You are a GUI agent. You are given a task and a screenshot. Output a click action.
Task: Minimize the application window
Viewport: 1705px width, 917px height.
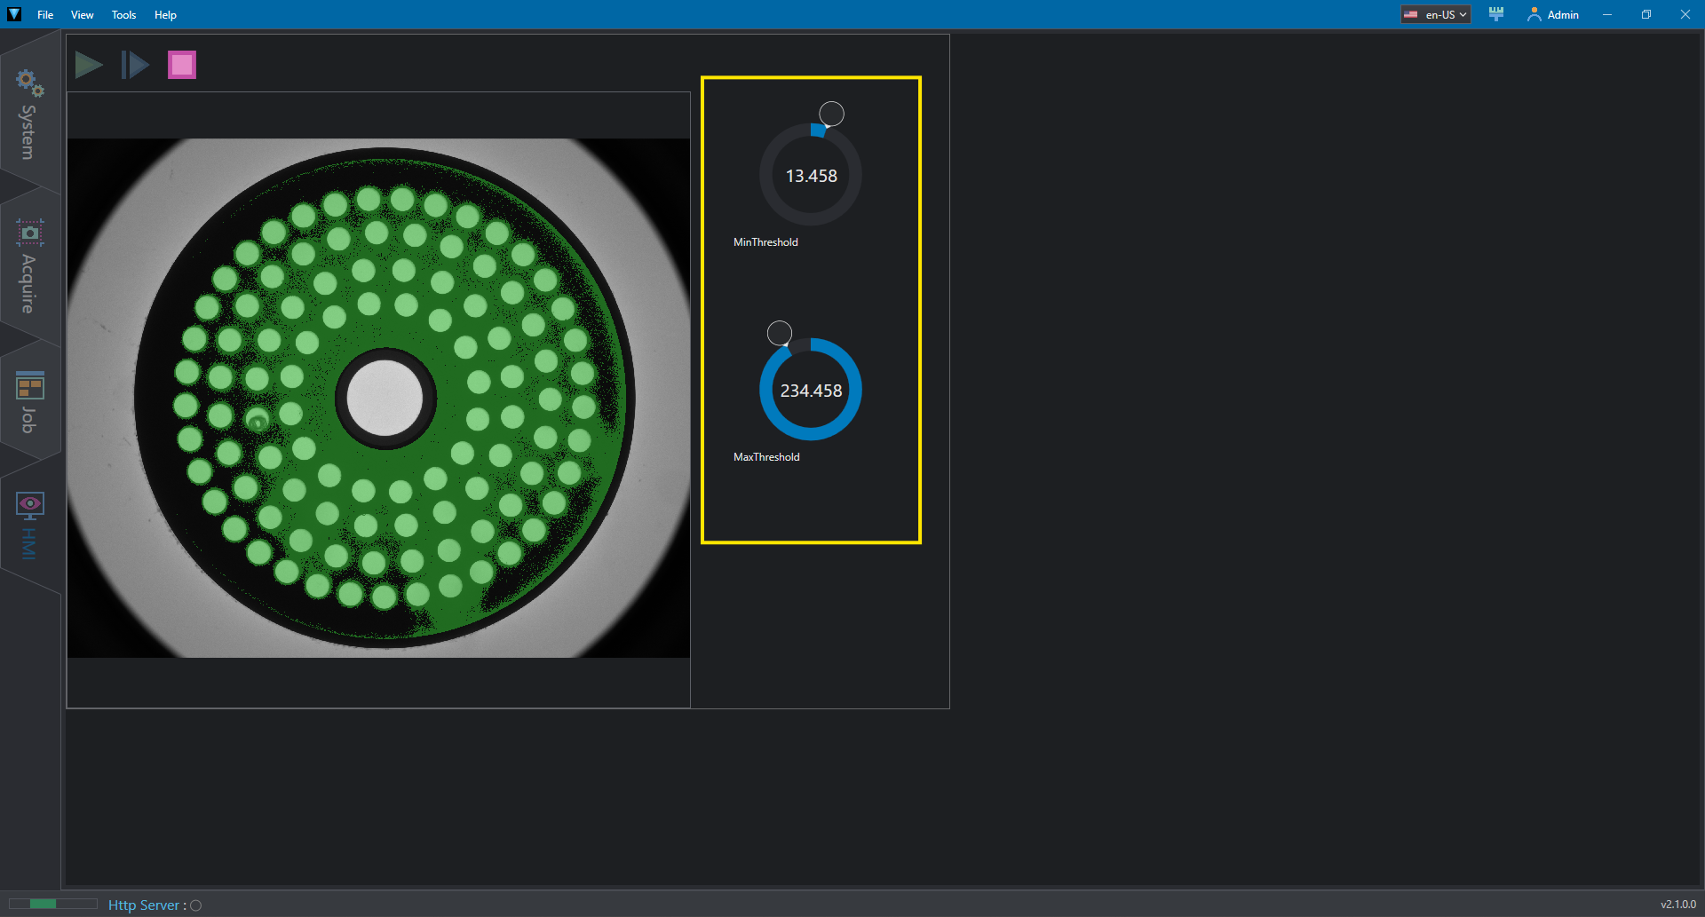click(1607, 15)
